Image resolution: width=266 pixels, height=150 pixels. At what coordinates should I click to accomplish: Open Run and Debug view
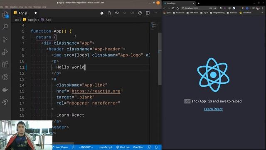[x=5, y=52]
